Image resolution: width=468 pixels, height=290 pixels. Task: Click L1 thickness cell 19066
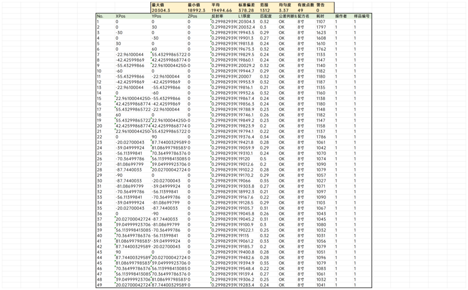[x=248, y=181]
